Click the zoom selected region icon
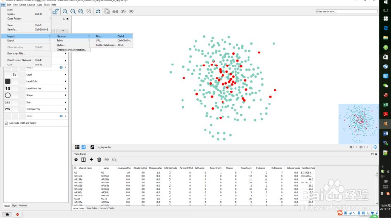 pos(89,11)
